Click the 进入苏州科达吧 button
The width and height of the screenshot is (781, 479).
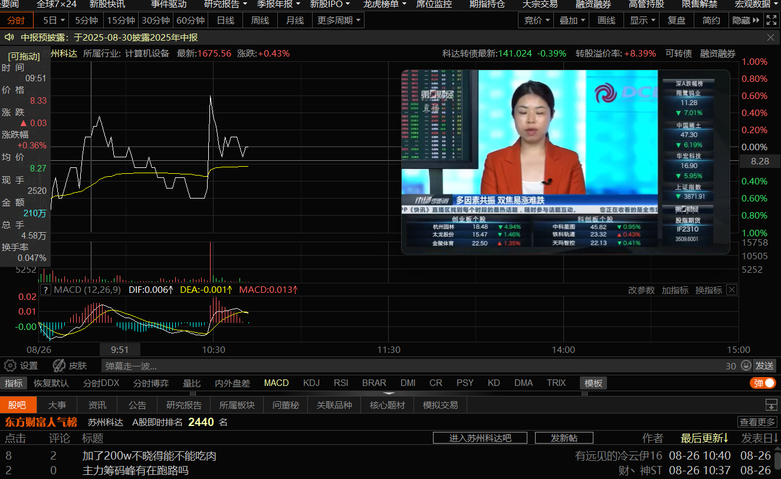pos(480,438)
